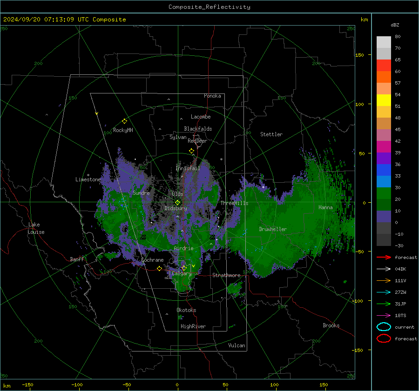Screen dimensions: 419x391
Task: Click the white 04DK arrow legend icon
Action: [384, 269]
